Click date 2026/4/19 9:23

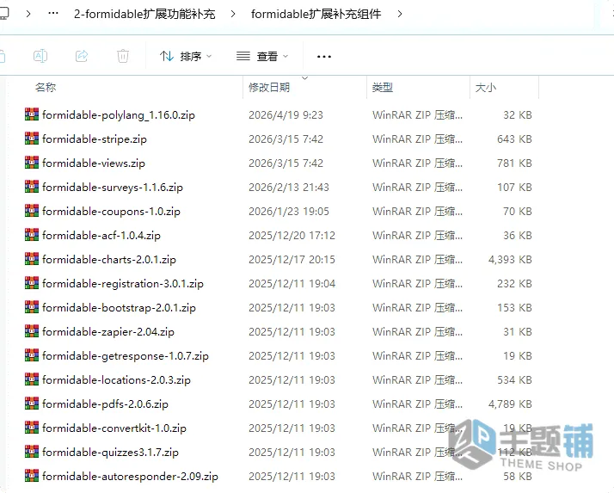tap(286, 114)
